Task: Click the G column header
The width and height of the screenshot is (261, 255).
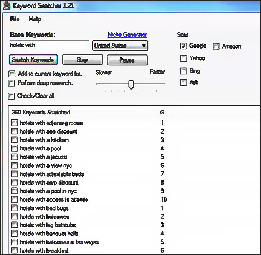Action: click(162, 113)
